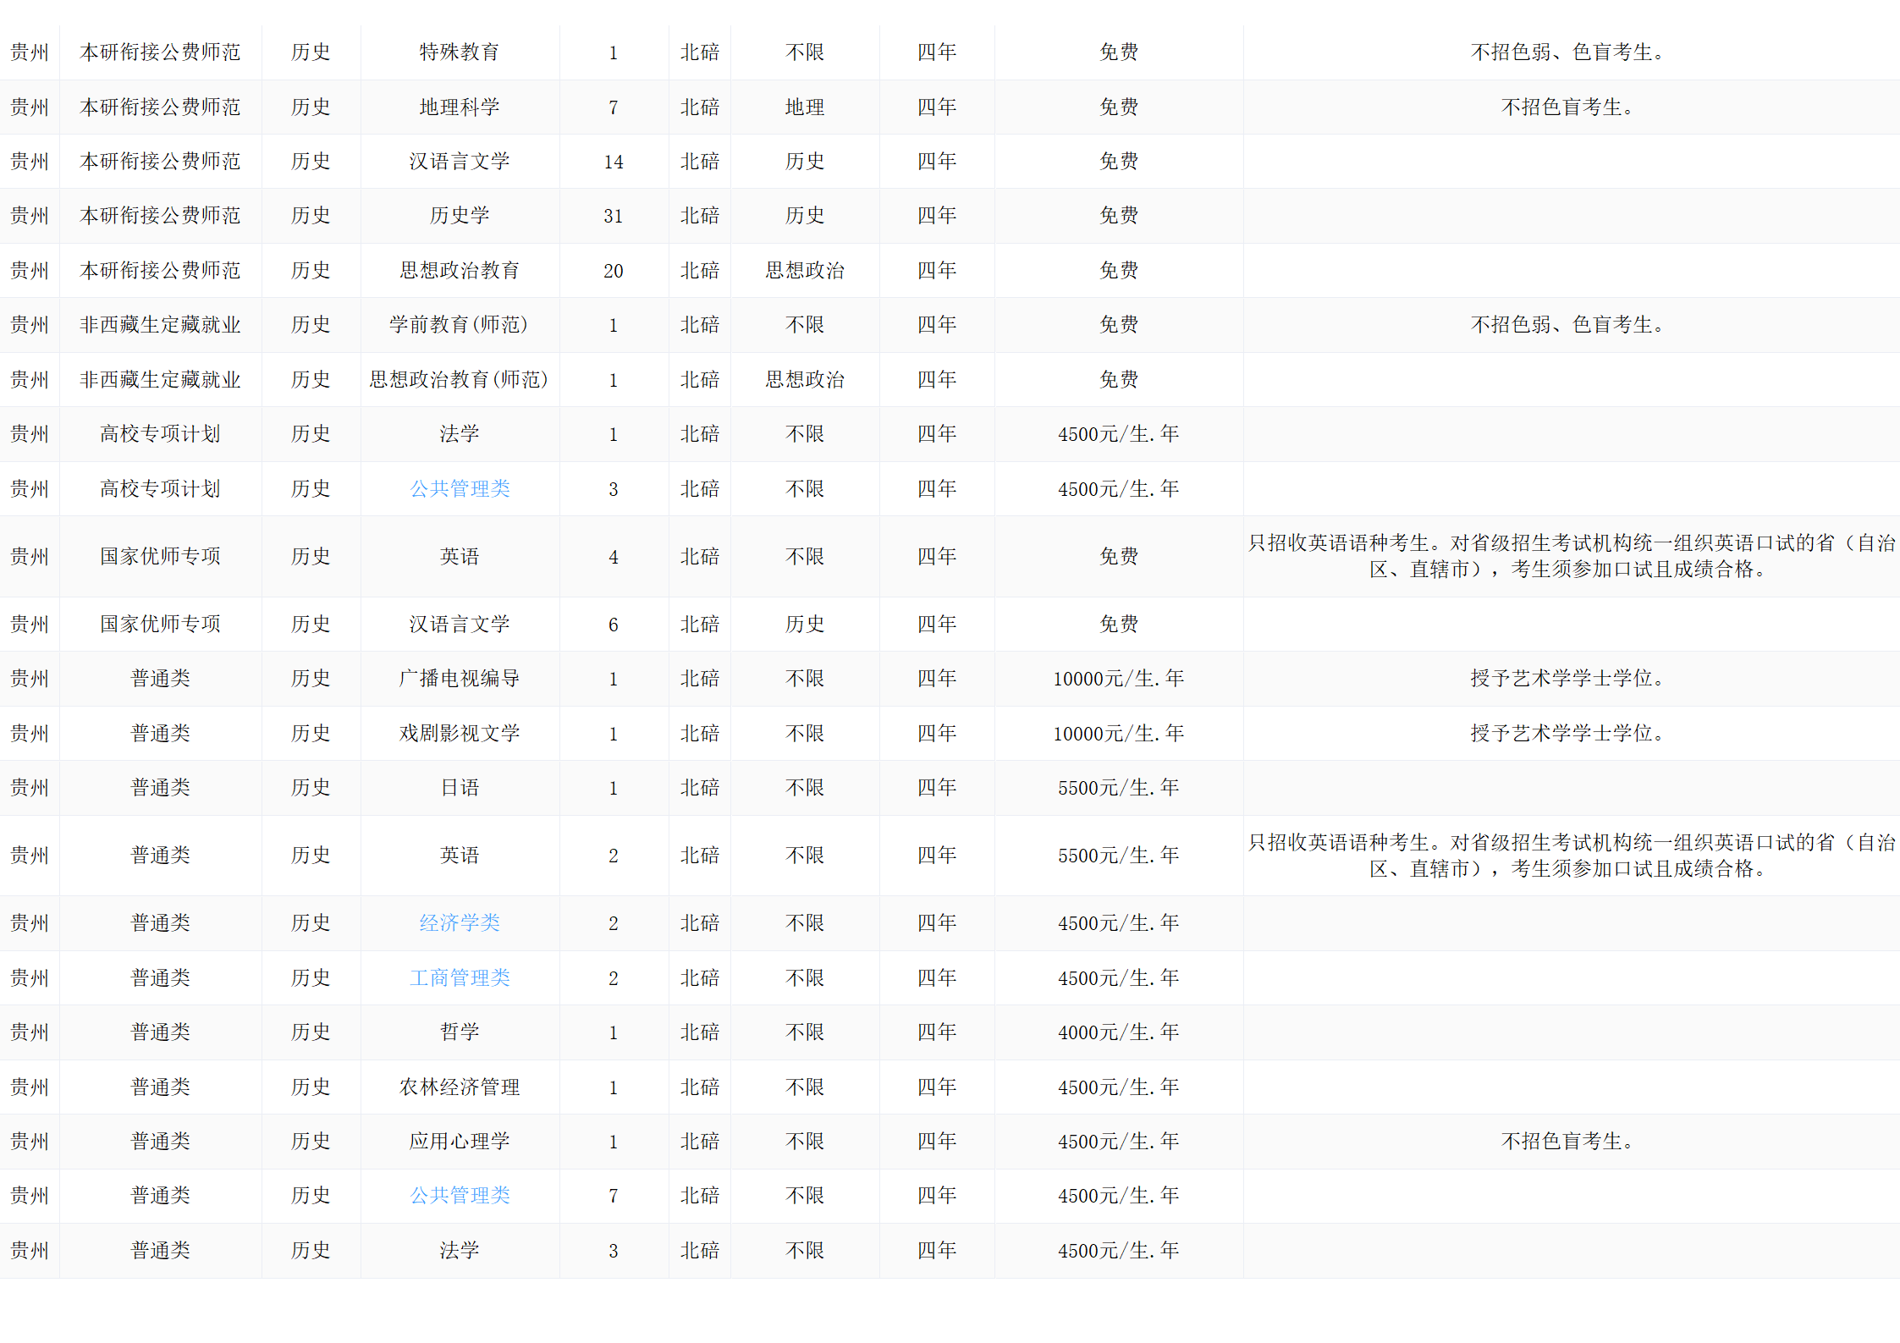Select the 学前教育(师范) major cell
Image resolution: width=1900 pixels, height=1343 pixels.
point(460,325)
